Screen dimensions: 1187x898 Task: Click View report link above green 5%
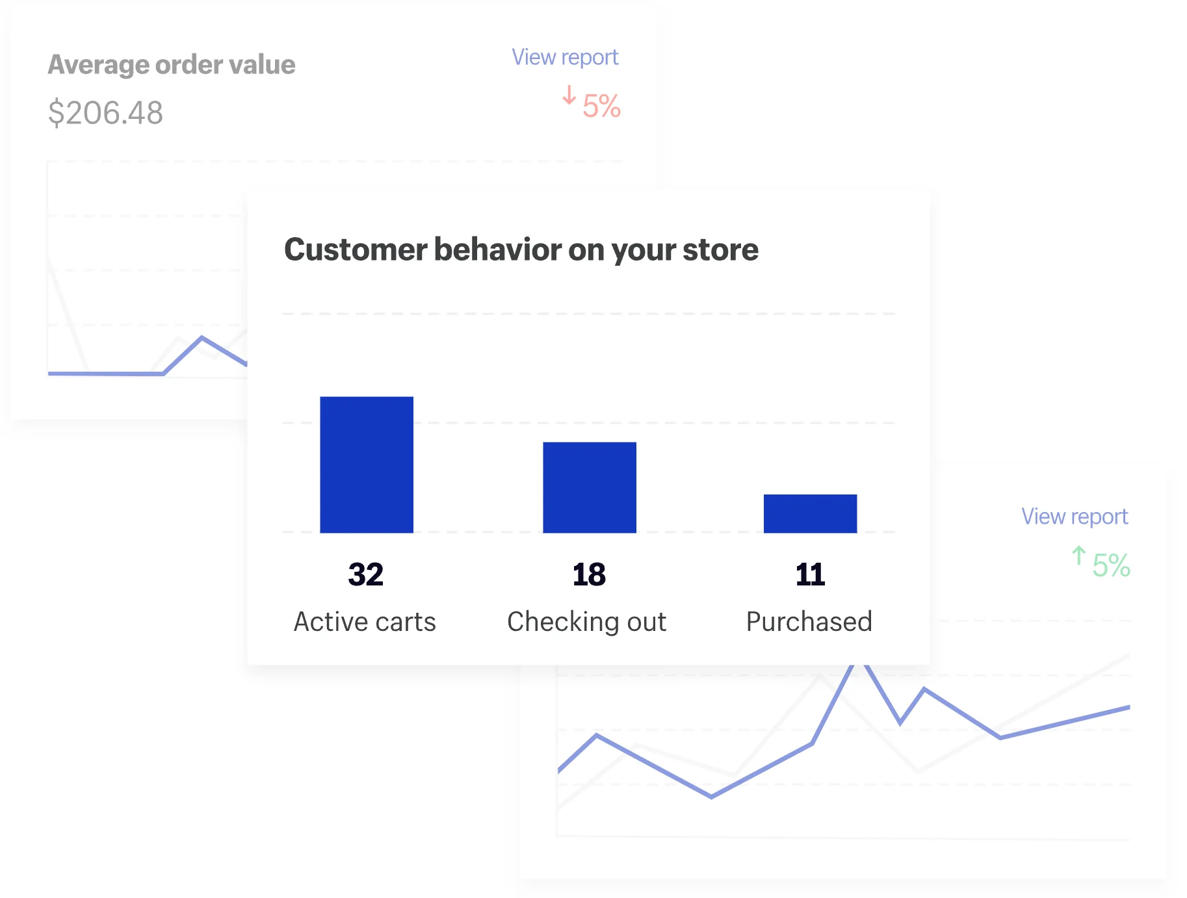click(1074, 517)
